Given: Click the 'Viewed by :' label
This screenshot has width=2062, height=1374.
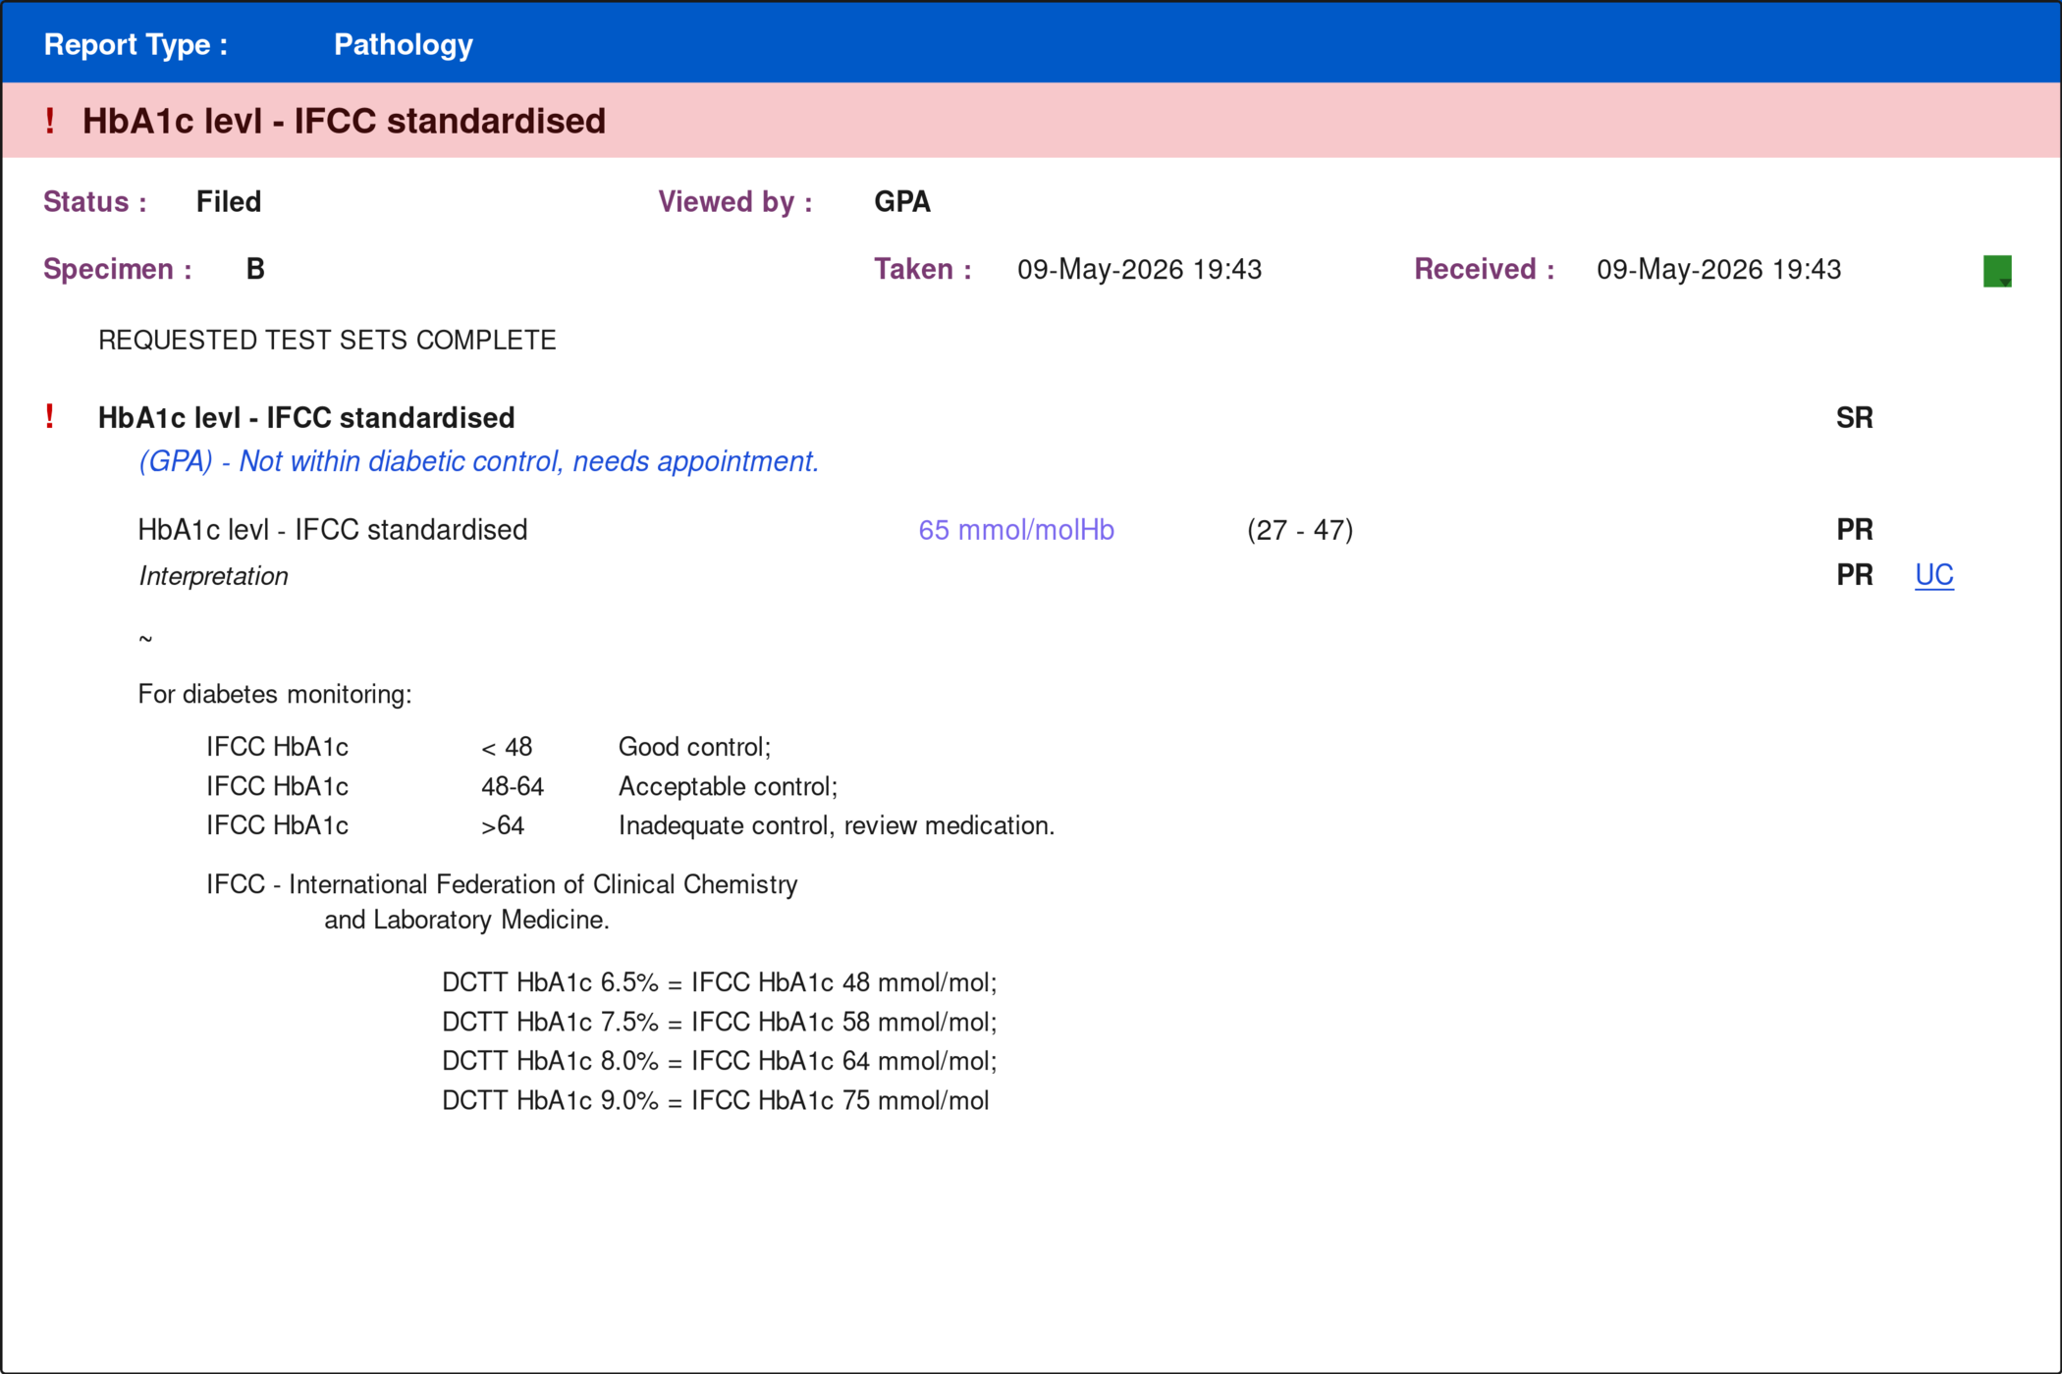Looking at the screenshot, I should point(735,201).
